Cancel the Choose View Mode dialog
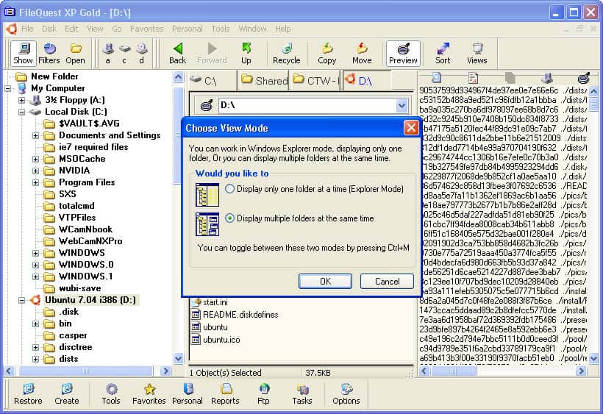603x414 pixels. [x=387, y=281]
